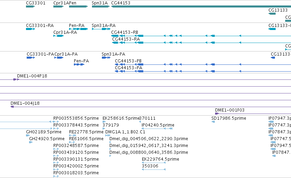The width and height of the screenshot is (291, 178).
Task: Select the GH02189.5prime EST
Action: pyautogui.click(x=28, y=135)
